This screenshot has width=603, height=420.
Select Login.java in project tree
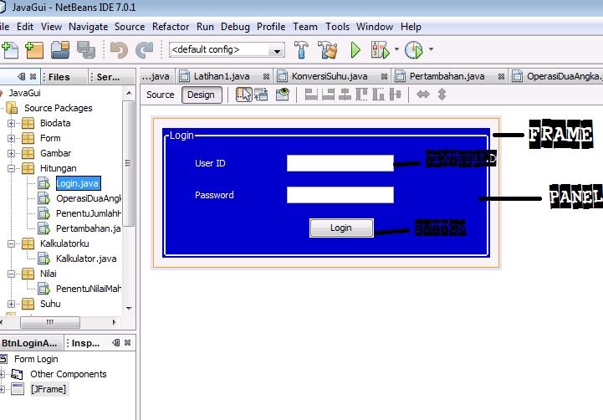[x=78, y=183]
